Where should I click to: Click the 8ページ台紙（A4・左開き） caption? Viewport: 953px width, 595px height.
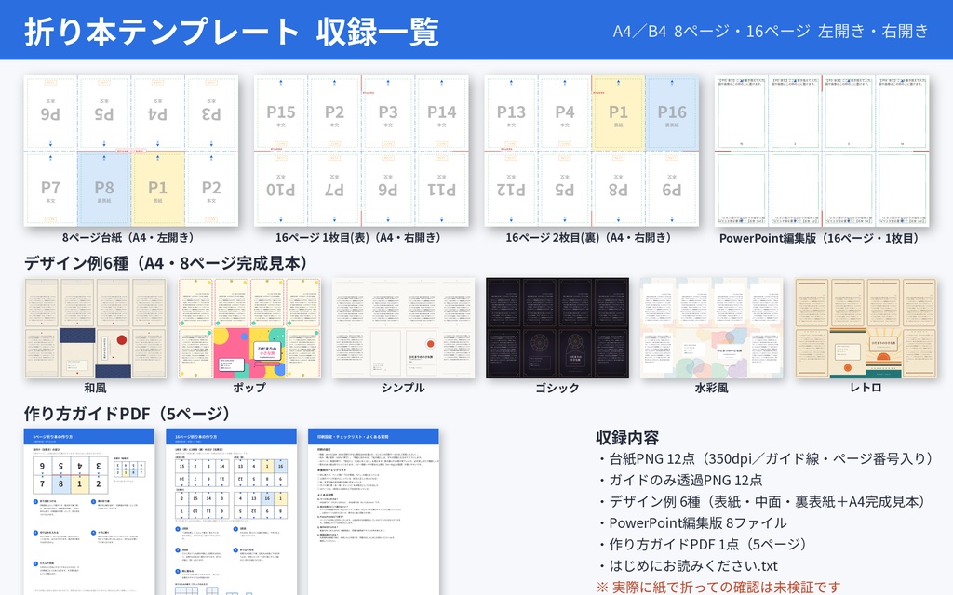coord(128,238)
